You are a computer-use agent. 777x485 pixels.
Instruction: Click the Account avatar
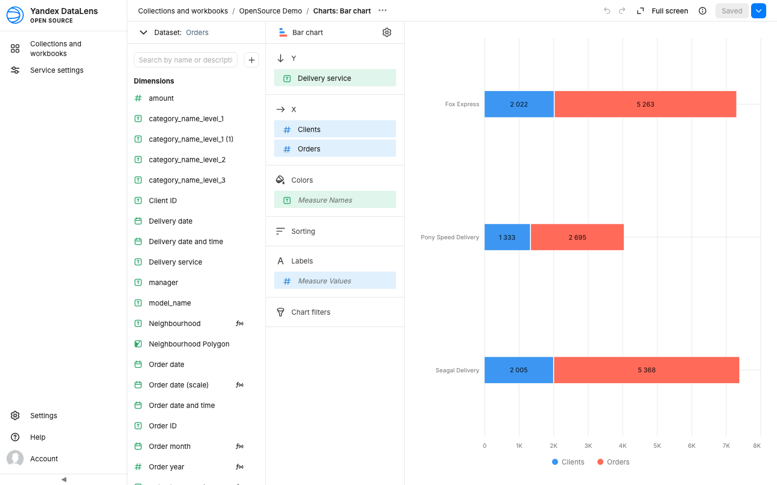(x=15, y=459)
